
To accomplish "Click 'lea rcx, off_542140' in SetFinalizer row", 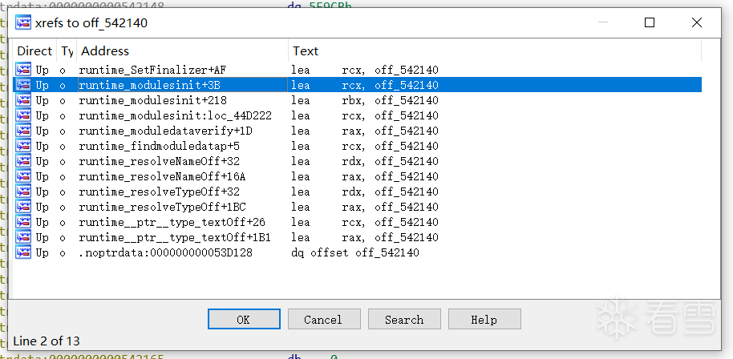I will tap(365, 70).
